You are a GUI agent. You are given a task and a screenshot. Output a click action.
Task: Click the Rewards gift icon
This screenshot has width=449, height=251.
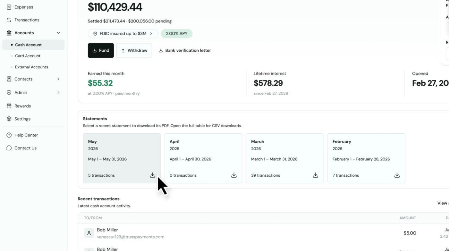pos(9,106)
